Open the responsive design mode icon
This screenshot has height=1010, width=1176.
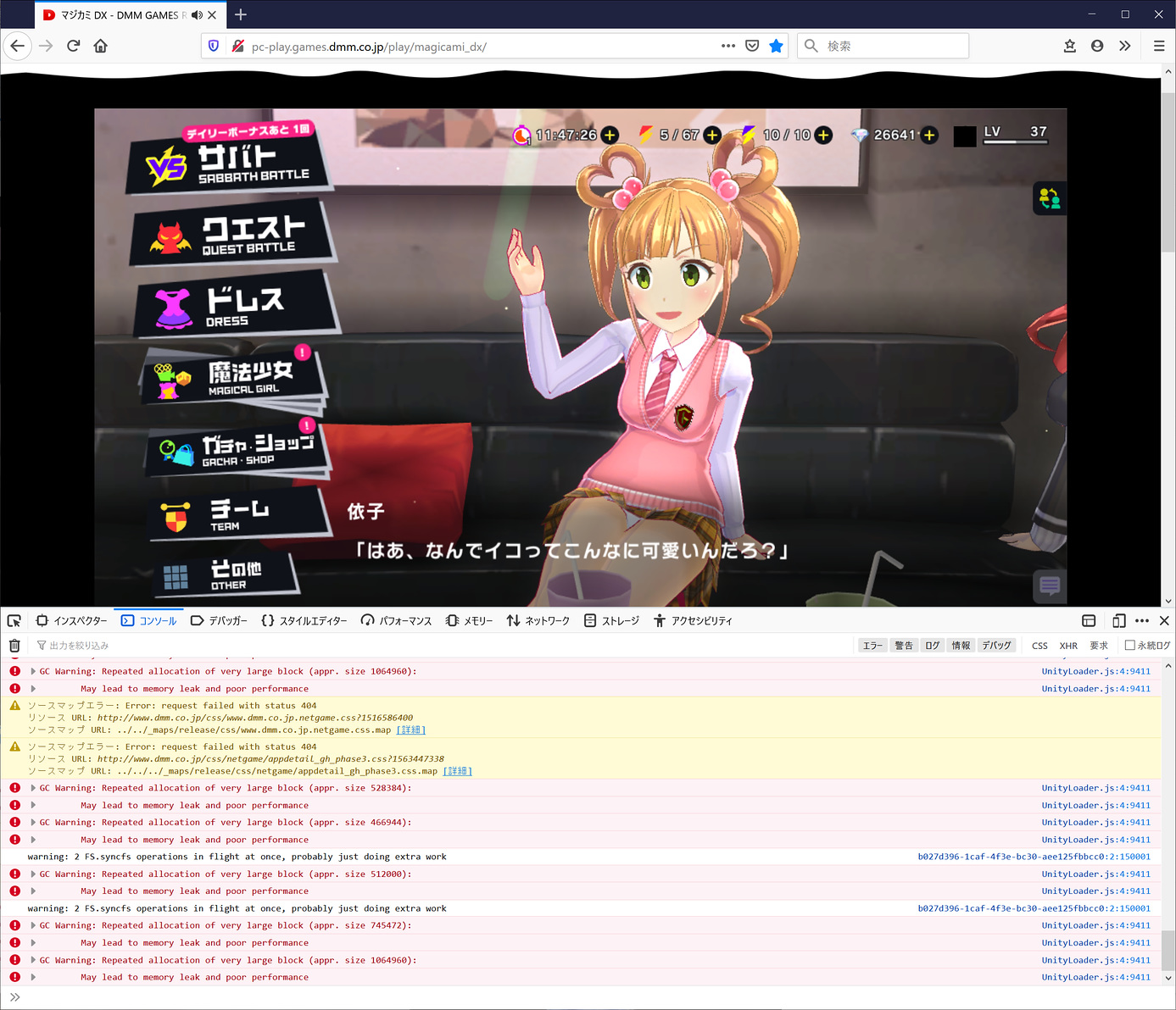coord(1118,621)
